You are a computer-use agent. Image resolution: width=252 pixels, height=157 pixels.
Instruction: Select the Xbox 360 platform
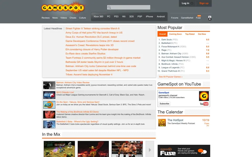(98, 16)
